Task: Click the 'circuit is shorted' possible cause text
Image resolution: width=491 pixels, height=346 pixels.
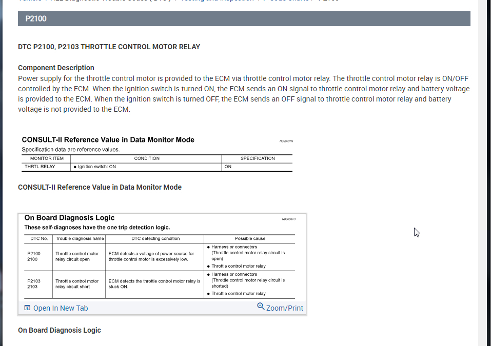Action: [x=248, y=283]
